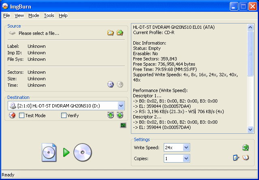The image size is (259, 180).
Task: Click the greyed-out disc help icon
Action: tap(120, 84)
